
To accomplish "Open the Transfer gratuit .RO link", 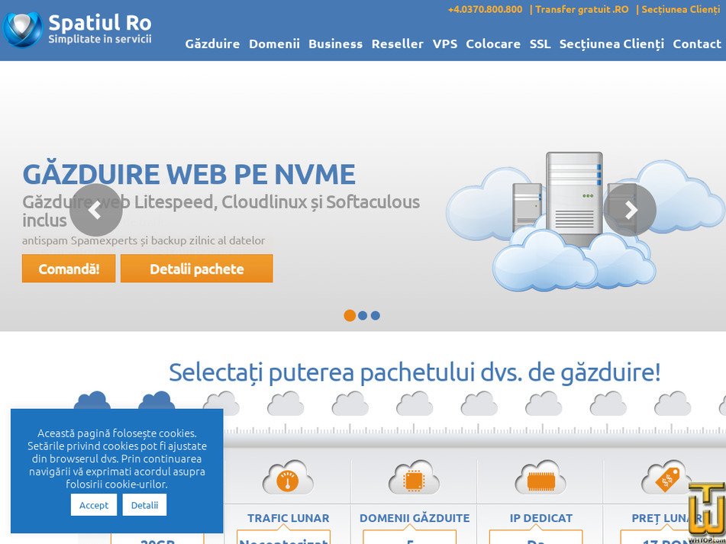I will point(579,10).
